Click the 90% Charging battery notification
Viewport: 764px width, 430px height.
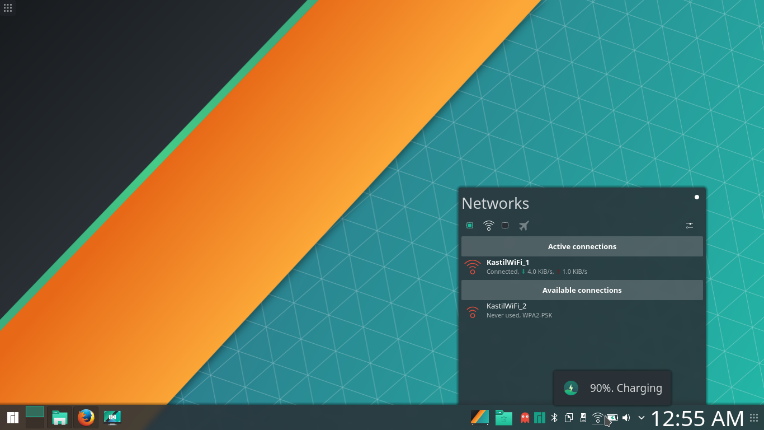(612, 387)
